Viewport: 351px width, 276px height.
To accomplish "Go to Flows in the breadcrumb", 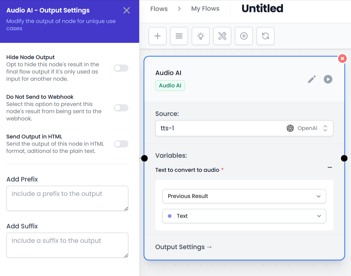I will point(159,9).
